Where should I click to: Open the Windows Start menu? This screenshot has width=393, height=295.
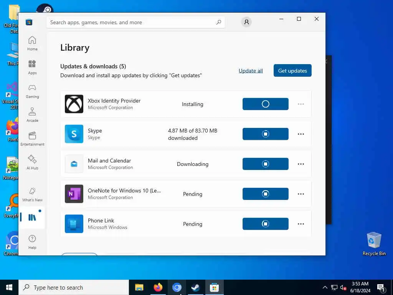pos(9,287)
